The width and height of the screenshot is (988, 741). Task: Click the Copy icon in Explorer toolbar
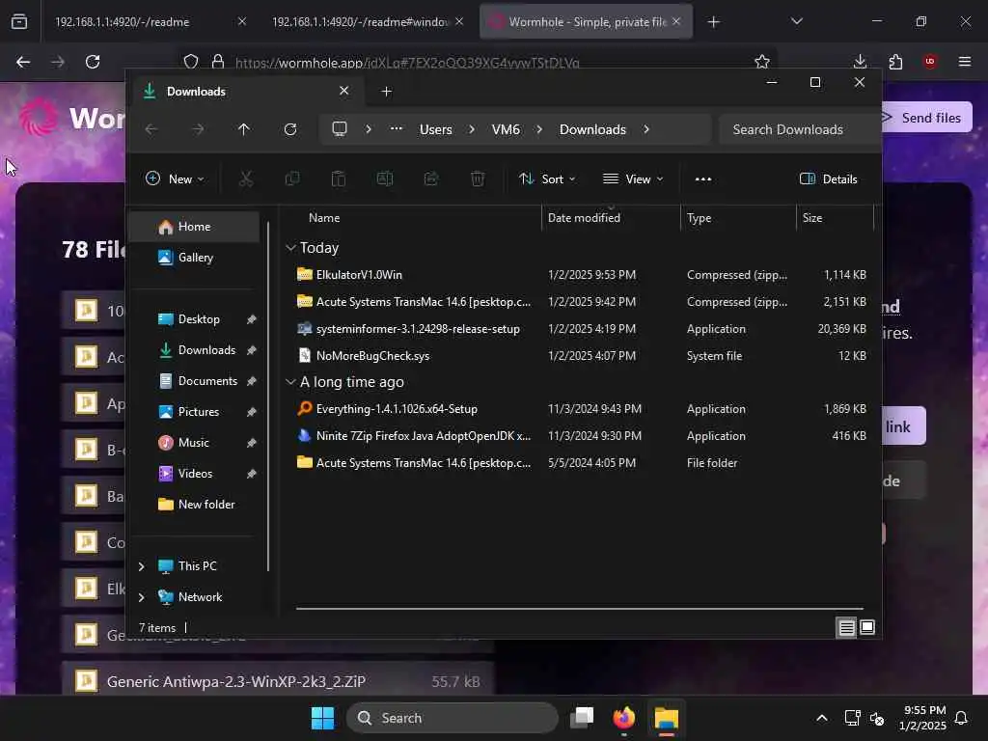click(x=292, y=178)
